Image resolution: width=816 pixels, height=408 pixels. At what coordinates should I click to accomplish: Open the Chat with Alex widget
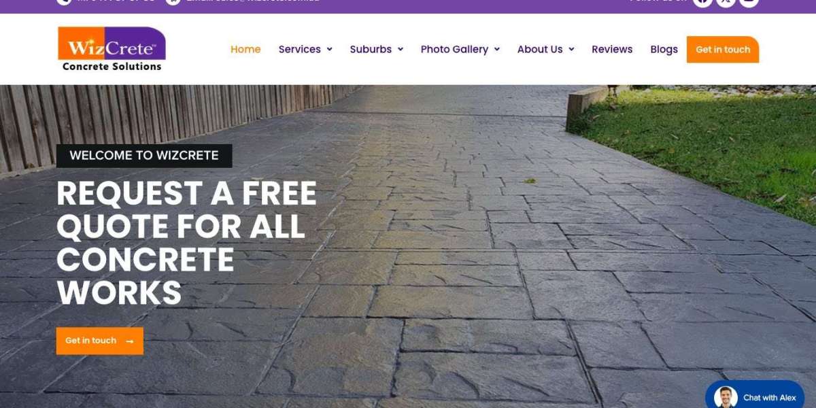tap(755, 396)
